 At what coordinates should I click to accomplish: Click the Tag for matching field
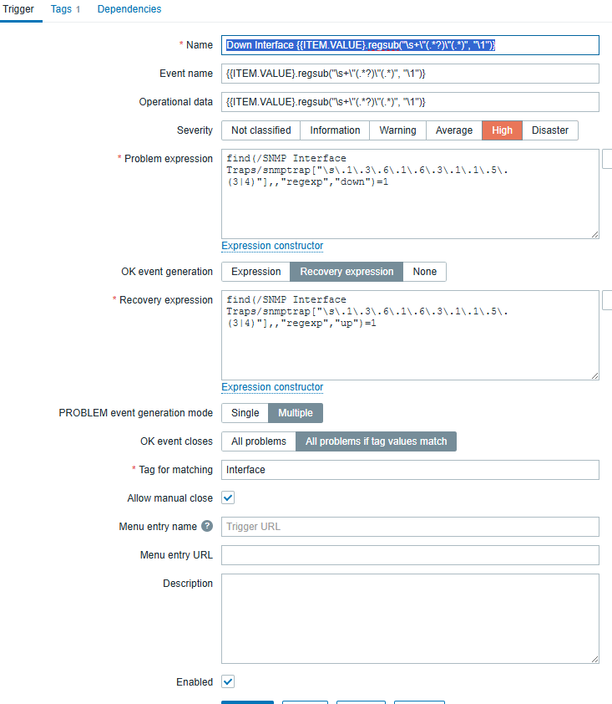pyautogui.click(x=410, y=470)
